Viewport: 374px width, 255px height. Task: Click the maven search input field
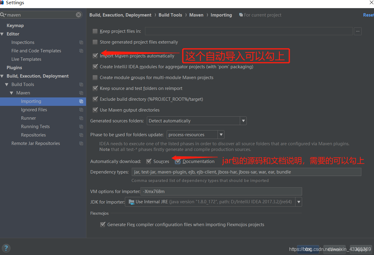41,15
